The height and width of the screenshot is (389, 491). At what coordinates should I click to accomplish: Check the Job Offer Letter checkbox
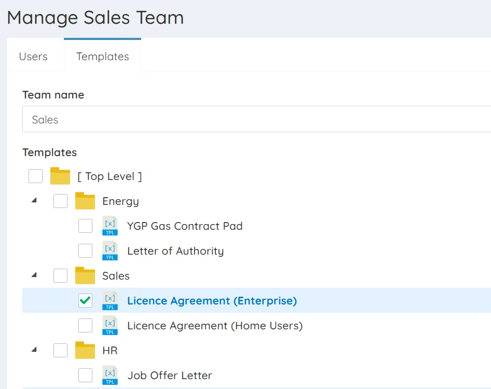click(x=85, y=376)
